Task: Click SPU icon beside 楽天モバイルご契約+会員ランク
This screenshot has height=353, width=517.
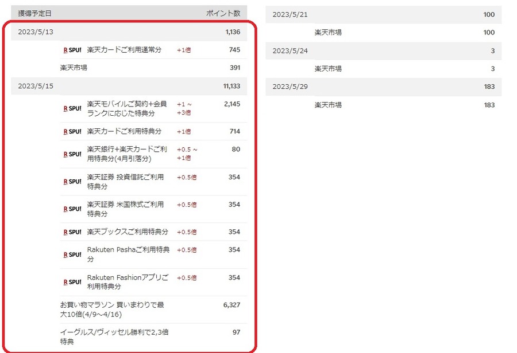Action: click(72, 108)
